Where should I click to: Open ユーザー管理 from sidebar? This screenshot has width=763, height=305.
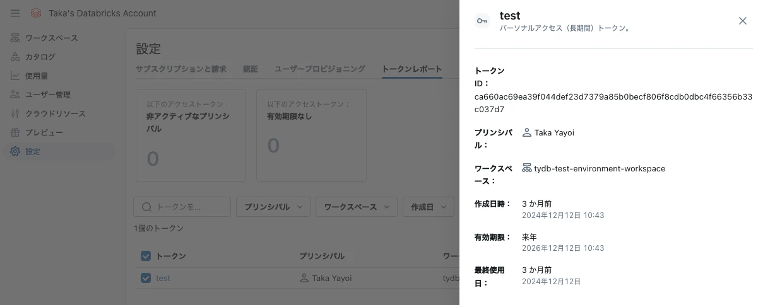click(x=61, y=95)
